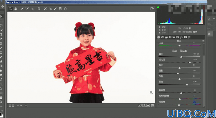Open the Camera Calibration panel tab
Screen dimensions: 216x118
coord(185,37)
